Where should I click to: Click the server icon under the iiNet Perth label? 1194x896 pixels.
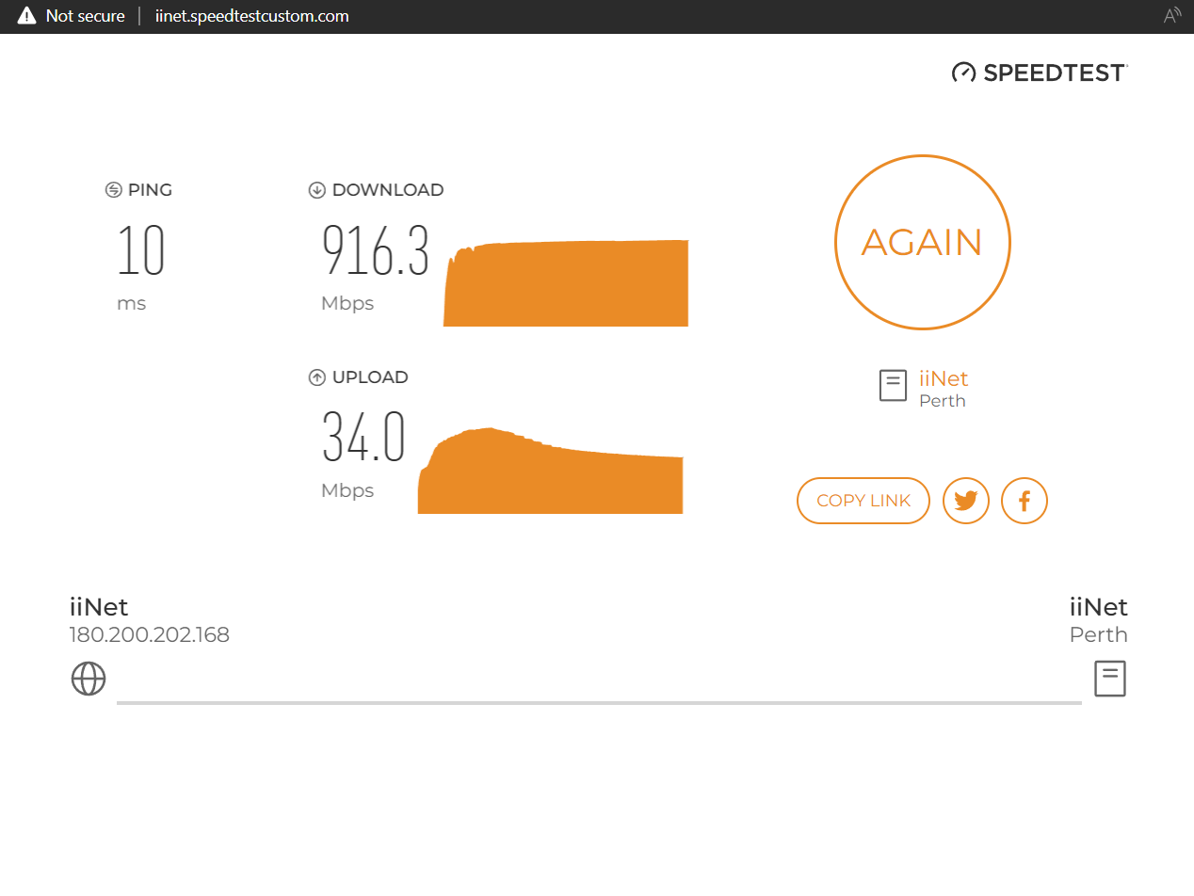point(1110,679)
